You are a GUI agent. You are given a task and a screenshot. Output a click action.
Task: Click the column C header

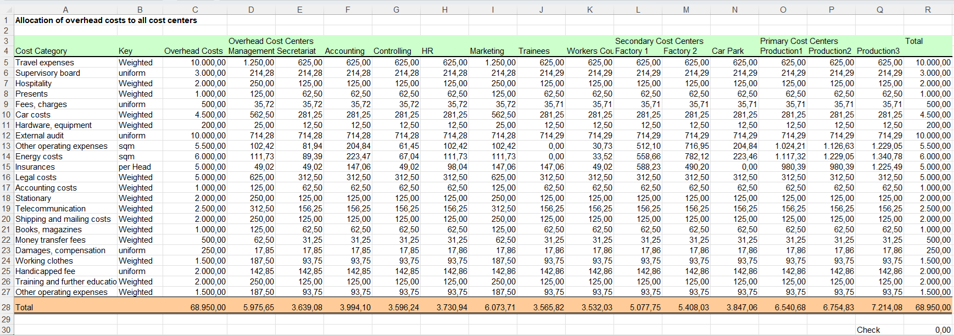(195, 9)
